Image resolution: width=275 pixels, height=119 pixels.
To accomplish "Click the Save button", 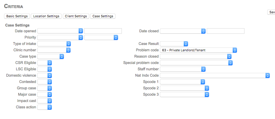I will point(272,12).
